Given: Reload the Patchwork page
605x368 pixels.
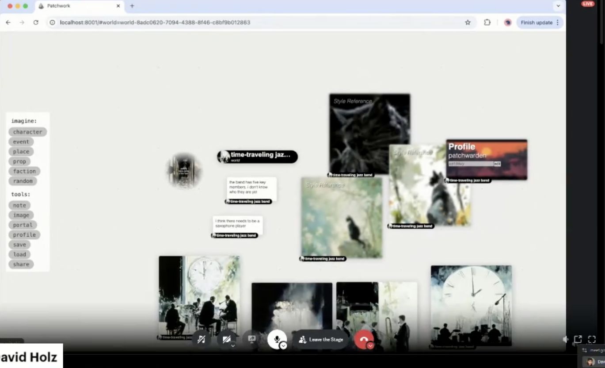Looking at the screenshot, I should point(36,23).
